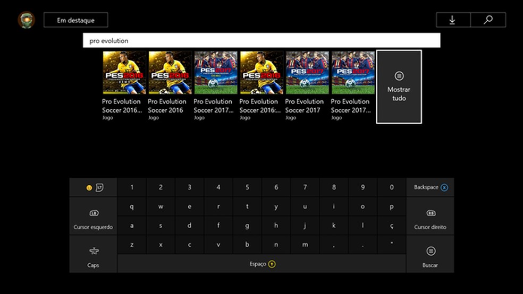
Task: Select the y key
Action: [276, 207]
